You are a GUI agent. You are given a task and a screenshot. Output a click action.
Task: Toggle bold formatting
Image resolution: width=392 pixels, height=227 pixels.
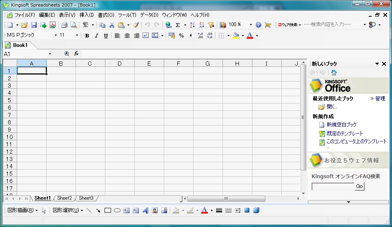click(x=87, y=35)
